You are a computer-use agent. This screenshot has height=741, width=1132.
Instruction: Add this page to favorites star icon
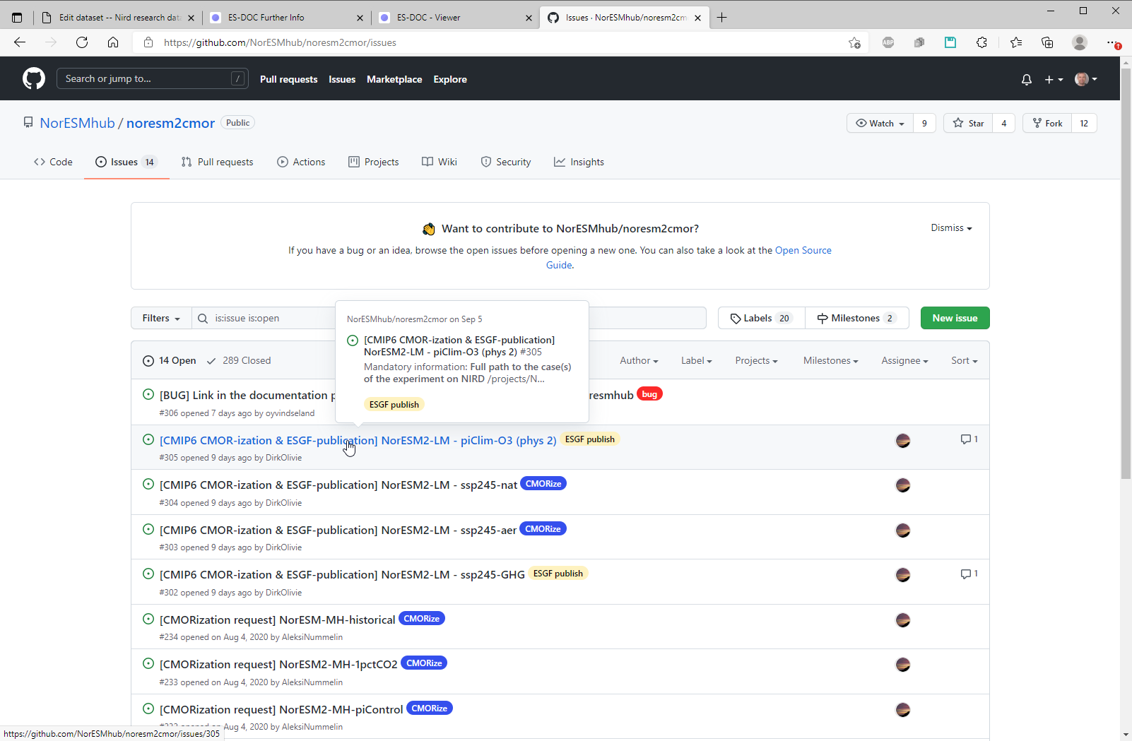pyautogui.click(x=854, y=42)
